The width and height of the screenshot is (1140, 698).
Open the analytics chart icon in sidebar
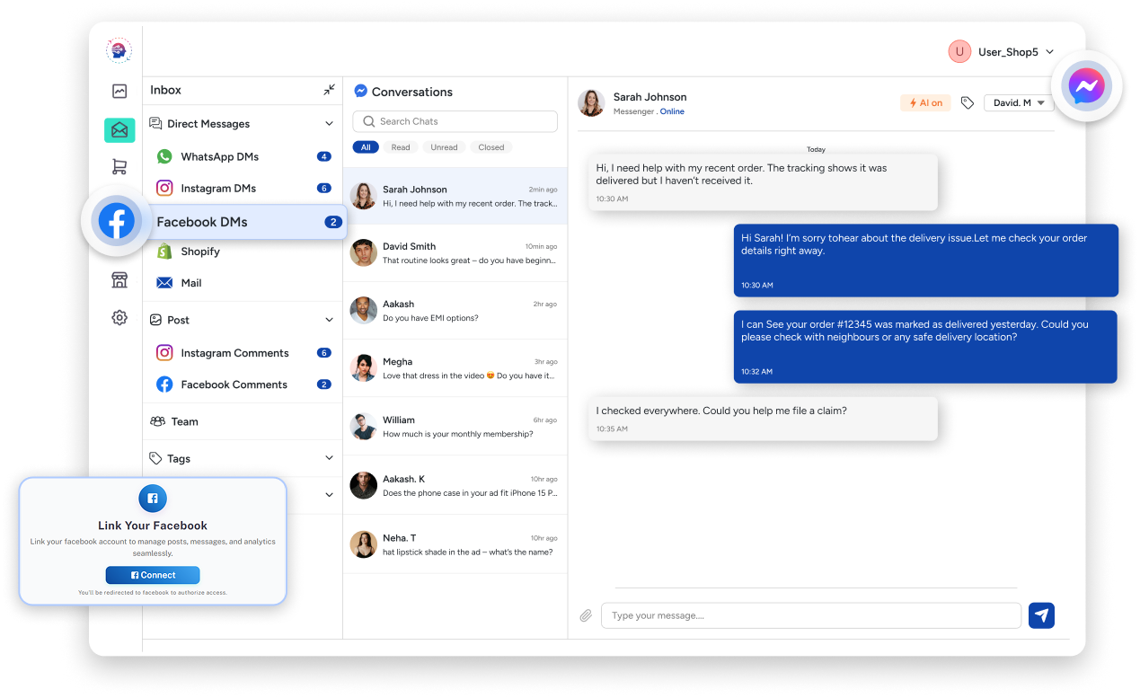(x=119, y=91)
